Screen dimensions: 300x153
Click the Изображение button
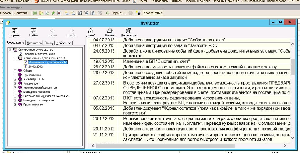153,13
